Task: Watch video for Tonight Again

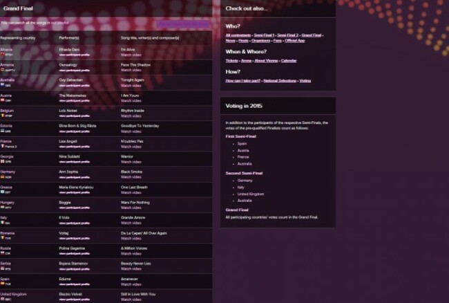Action: (131, 89)
